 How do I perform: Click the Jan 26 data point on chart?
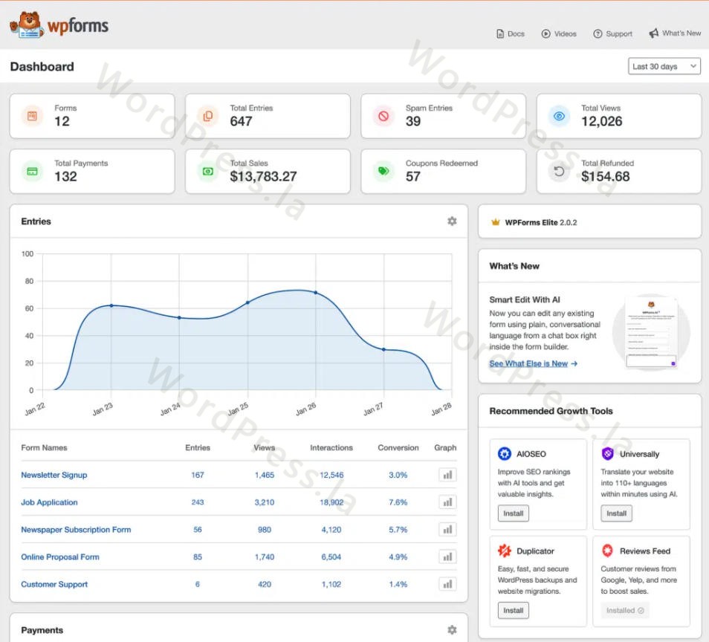[316, 293]
